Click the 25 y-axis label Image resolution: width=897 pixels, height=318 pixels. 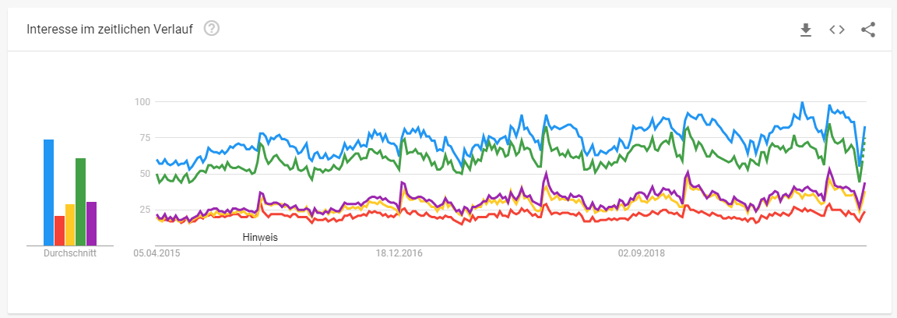click(x=143, y=210)
